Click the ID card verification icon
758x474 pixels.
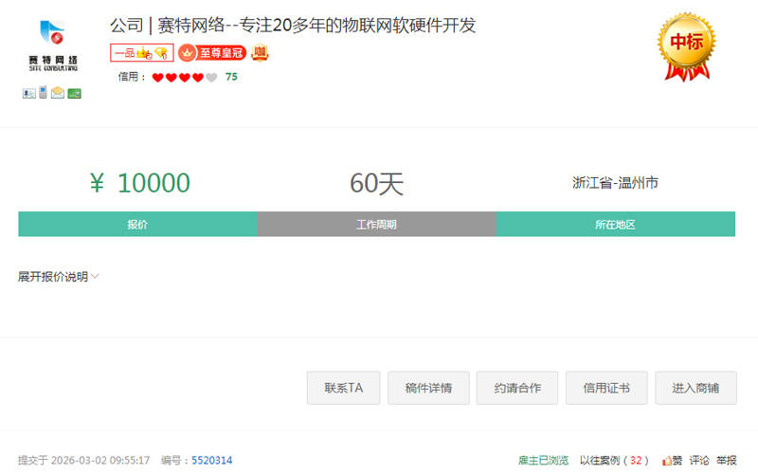(x=29, y=93)
